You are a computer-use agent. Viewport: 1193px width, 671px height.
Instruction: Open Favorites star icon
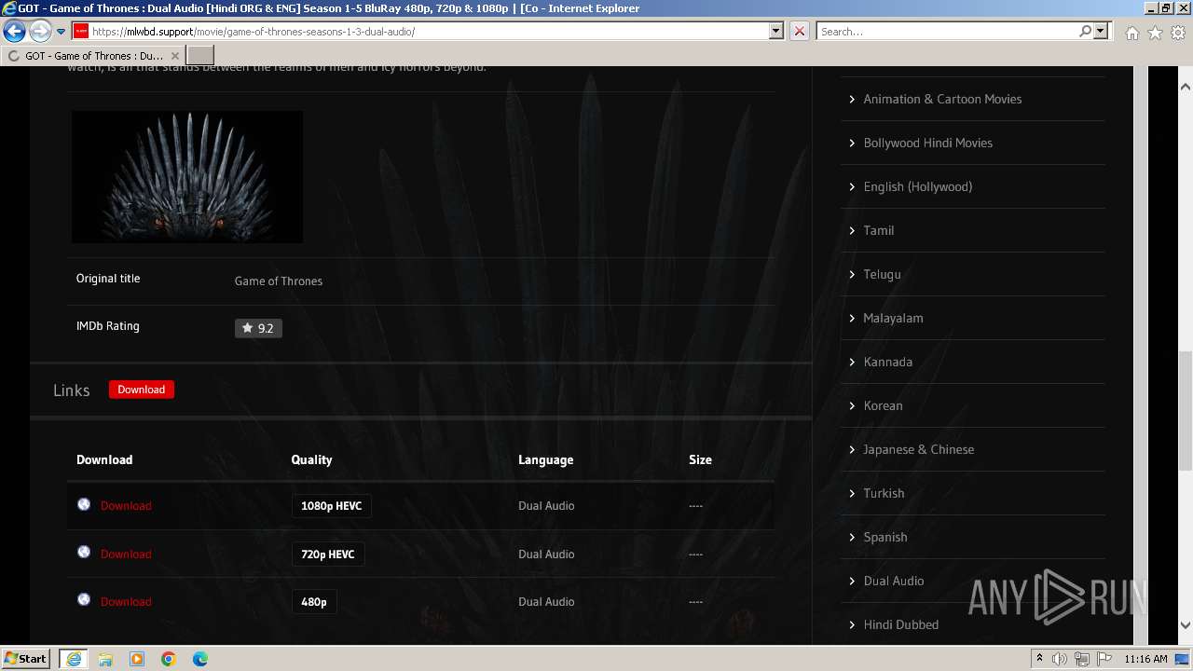1155,33
